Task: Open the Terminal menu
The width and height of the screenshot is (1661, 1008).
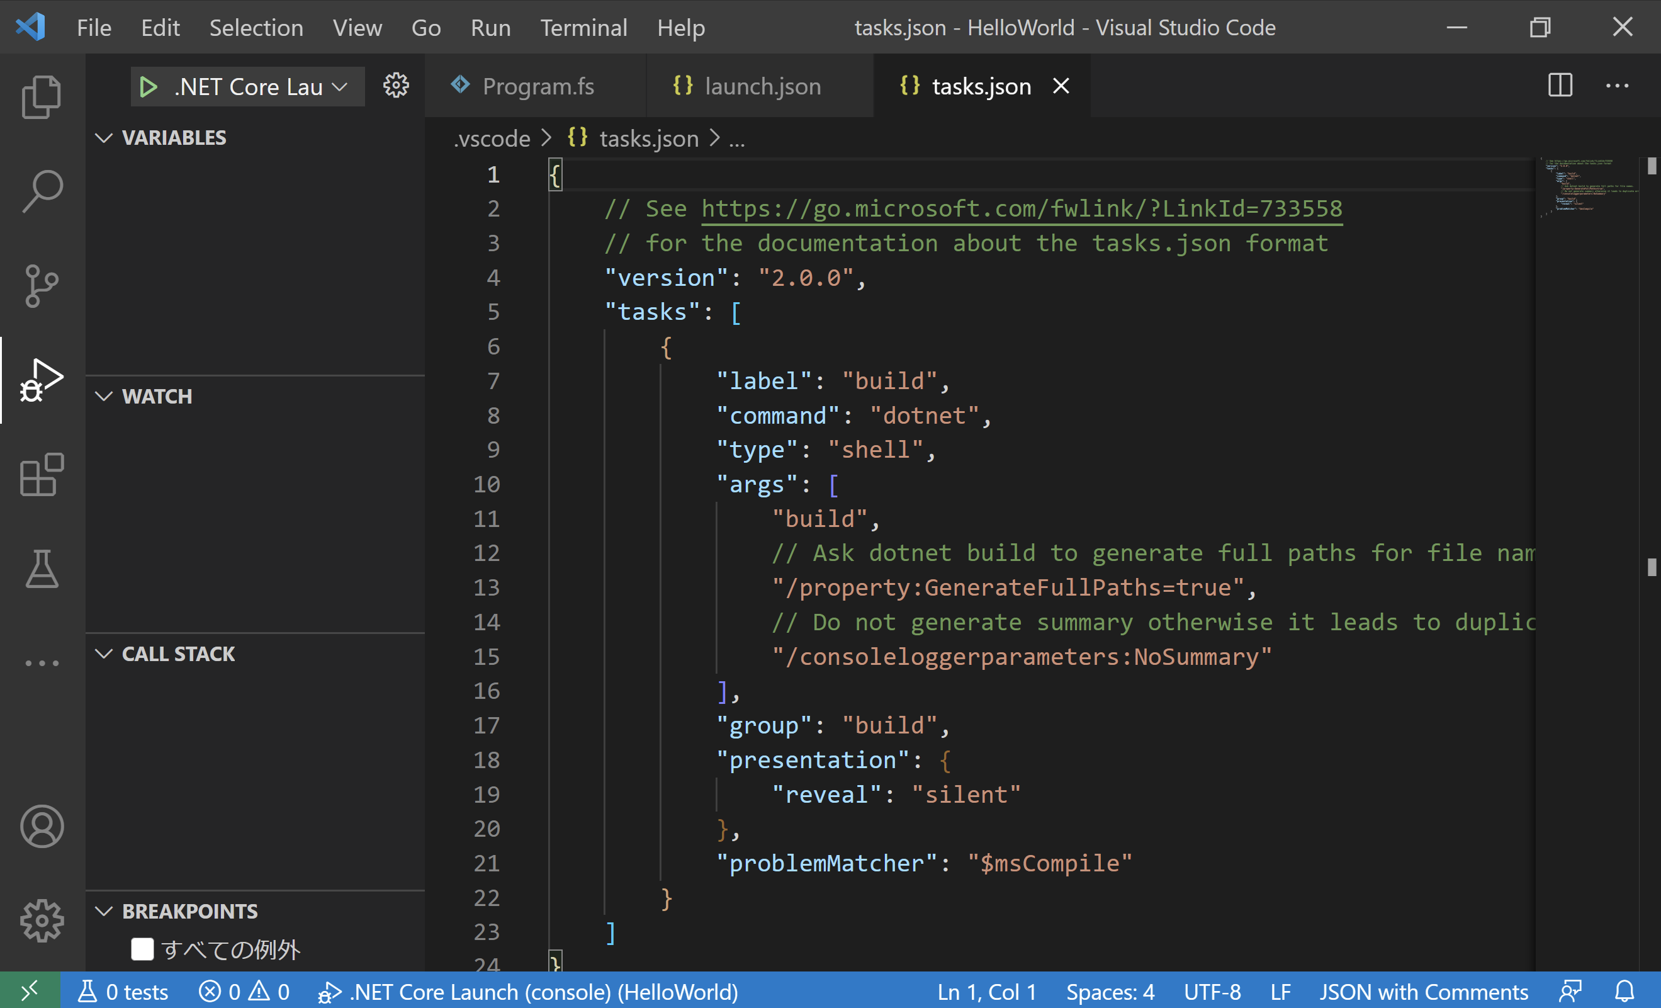Action: pyautogui.click(x=583, y=28)
